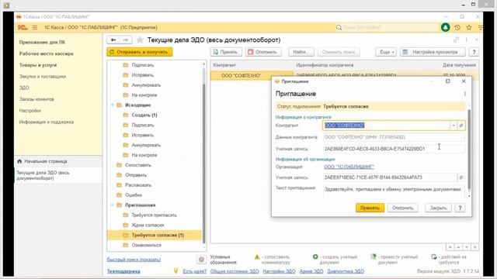The width and height of the screenshot is (497, 279).
Task: Select ООО "СОФТЕХНО" table row
Action: click(x=345, y=76)
